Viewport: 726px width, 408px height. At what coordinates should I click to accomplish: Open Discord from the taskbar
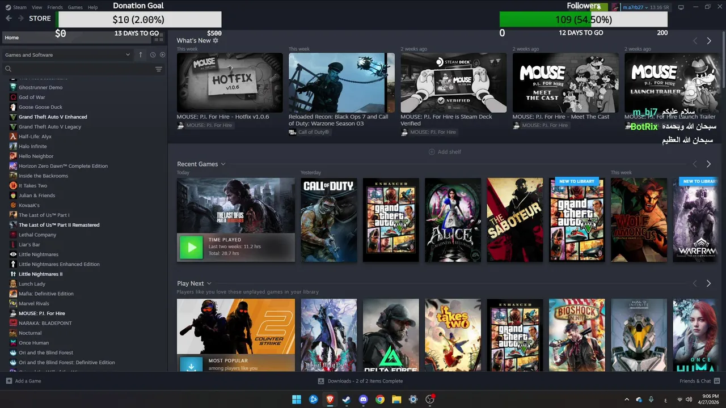pos(364,399)
